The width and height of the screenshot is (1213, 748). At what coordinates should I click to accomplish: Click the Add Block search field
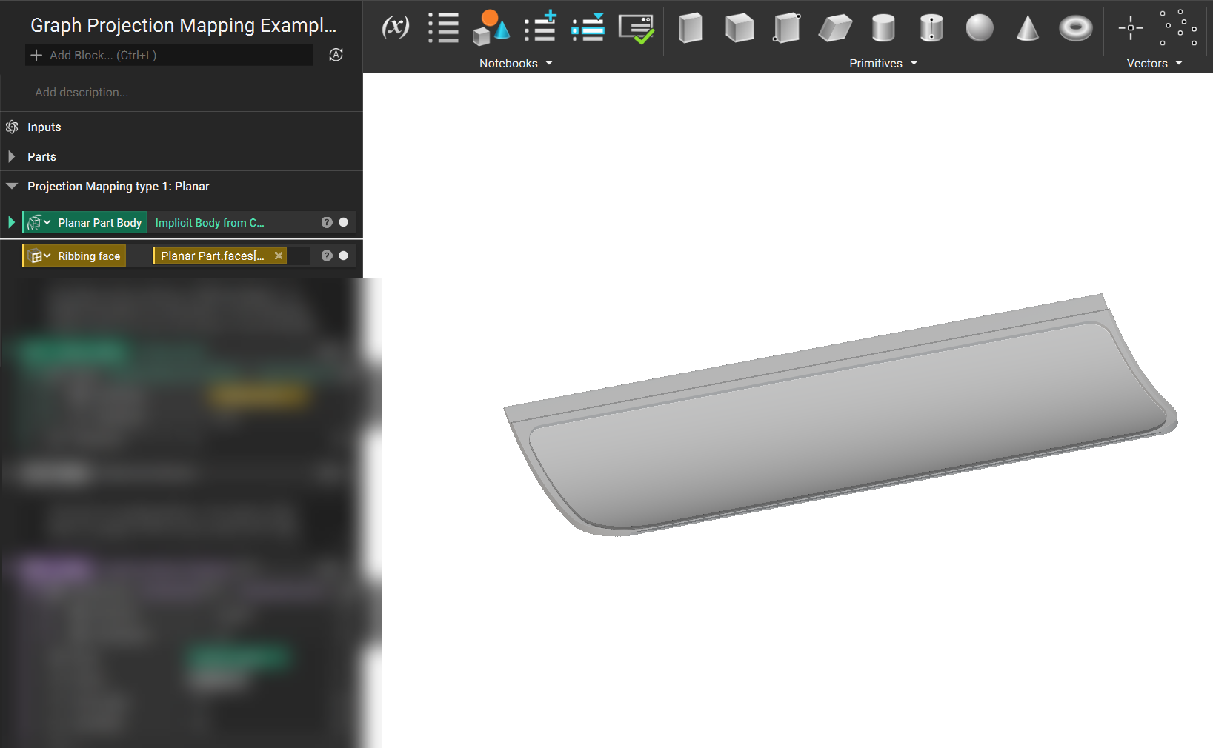point(169,55)
